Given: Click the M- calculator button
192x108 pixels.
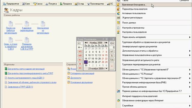Looking at the screenshot, I should tap(80, 64).
